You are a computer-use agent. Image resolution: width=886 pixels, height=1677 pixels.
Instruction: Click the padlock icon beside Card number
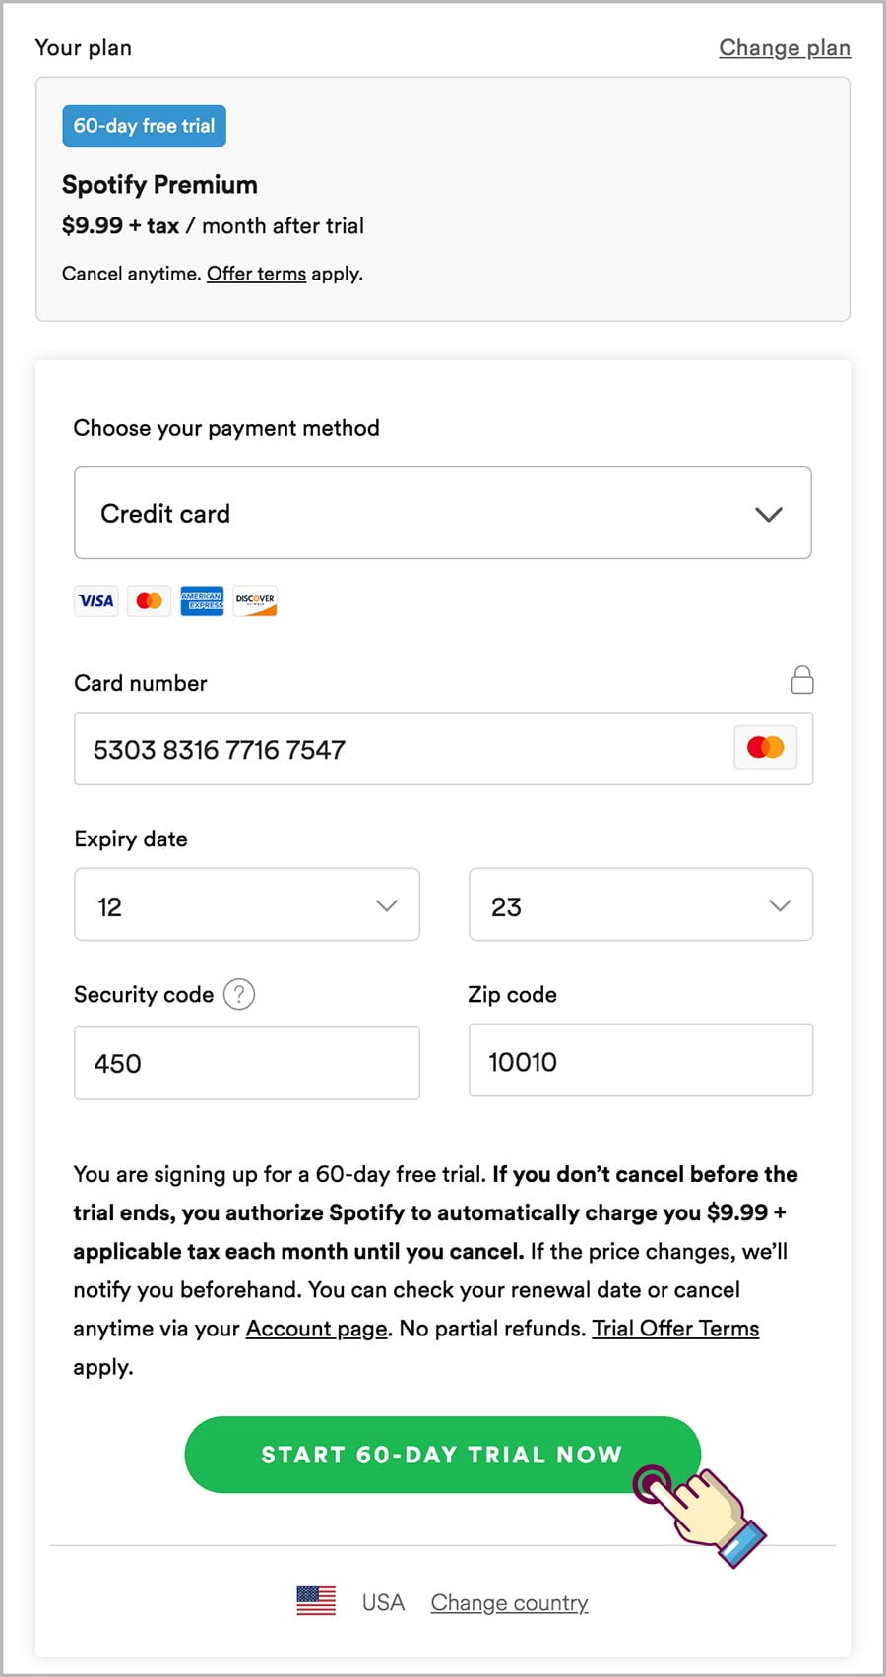802,679
